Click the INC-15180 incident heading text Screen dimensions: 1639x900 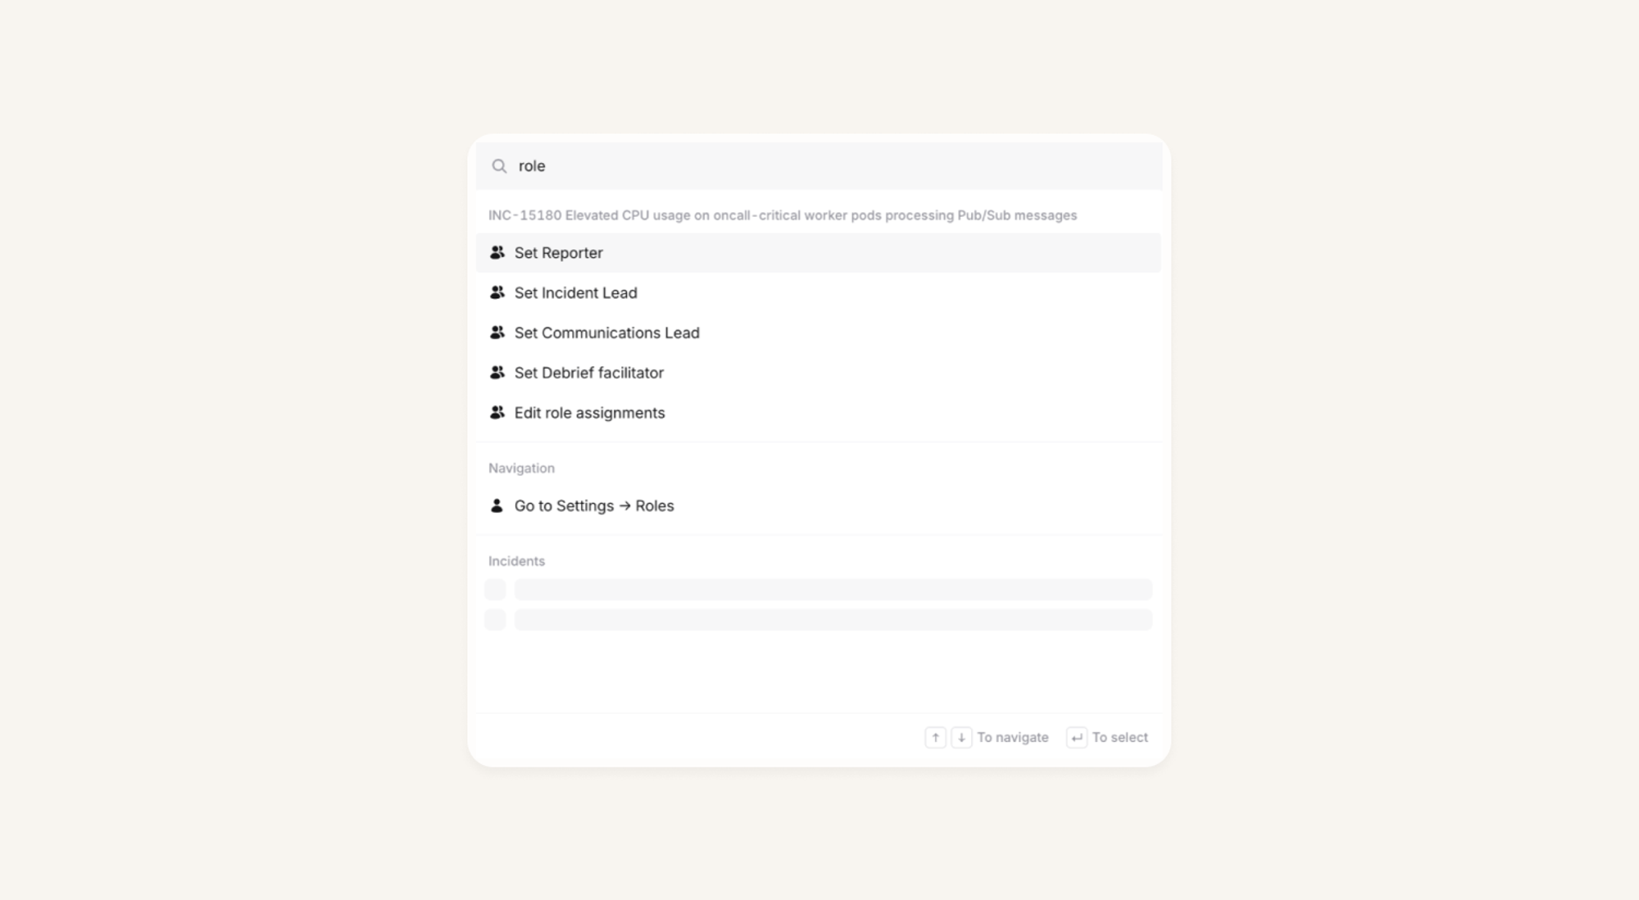pyautogui.click(x=782, y=215)
